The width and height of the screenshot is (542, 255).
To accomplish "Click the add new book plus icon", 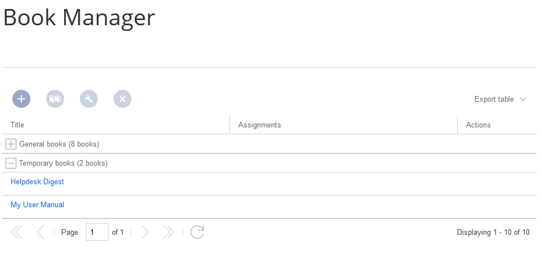I will (x=21, y=99).
